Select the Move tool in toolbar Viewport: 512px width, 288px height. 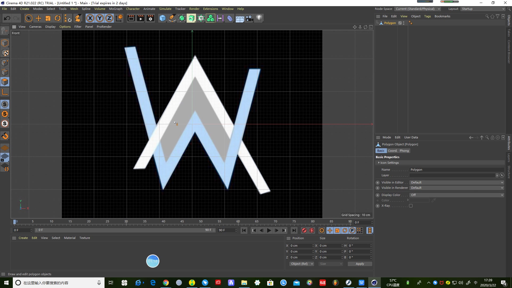click(38, 18)
